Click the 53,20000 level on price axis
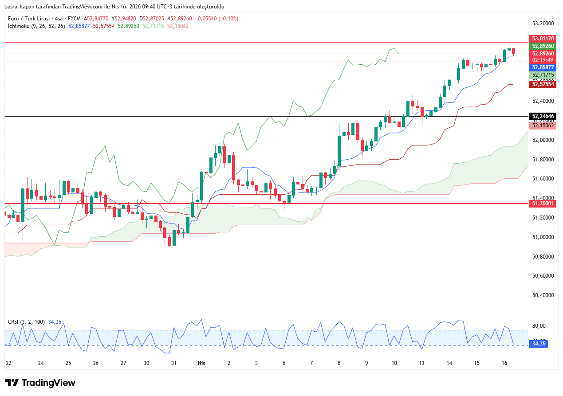The image size is (563, 396). click(543, 24)
